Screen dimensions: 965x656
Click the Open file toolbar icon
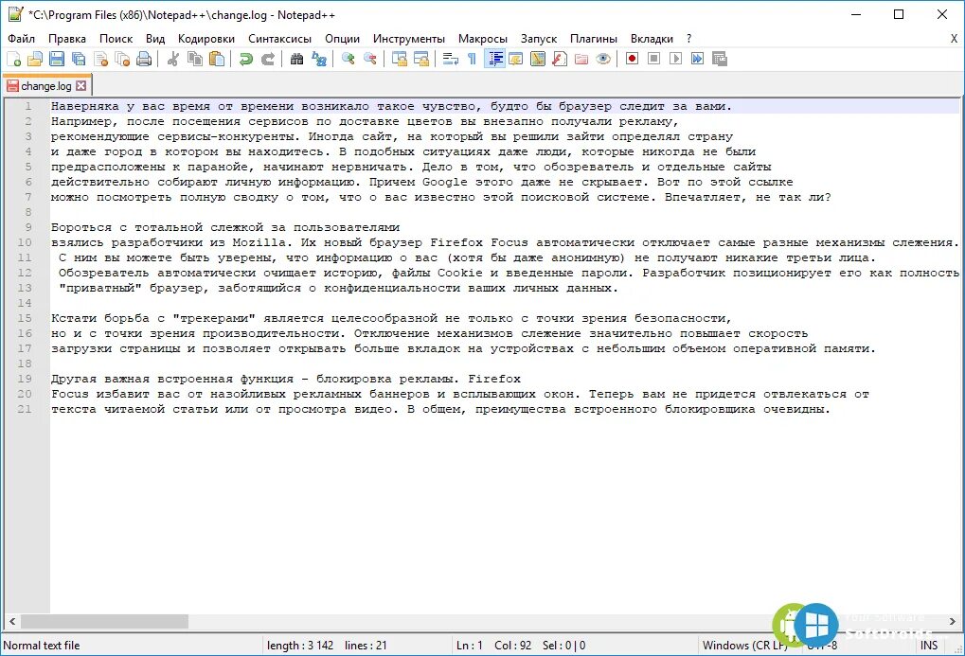[x=35, y=59]
